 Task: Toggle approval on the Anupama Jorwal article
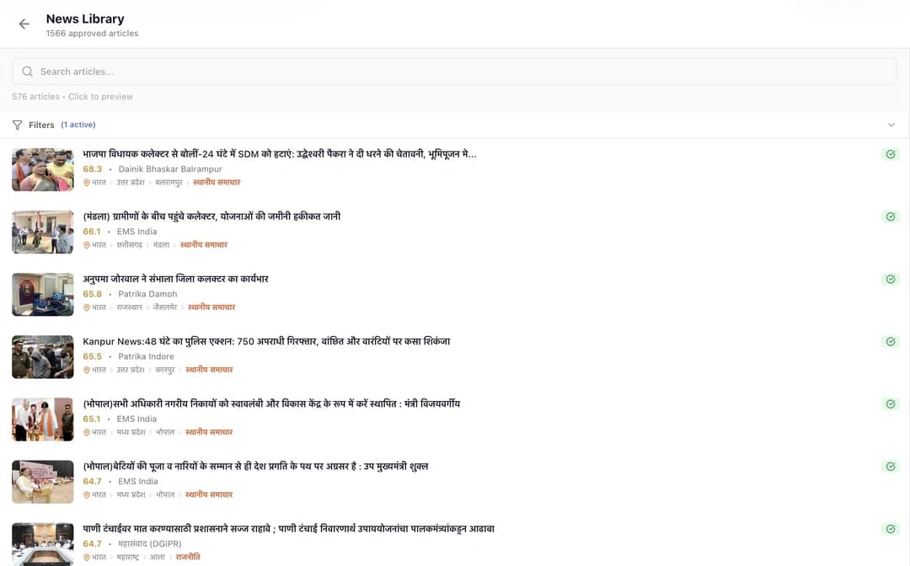pos(891,279)
